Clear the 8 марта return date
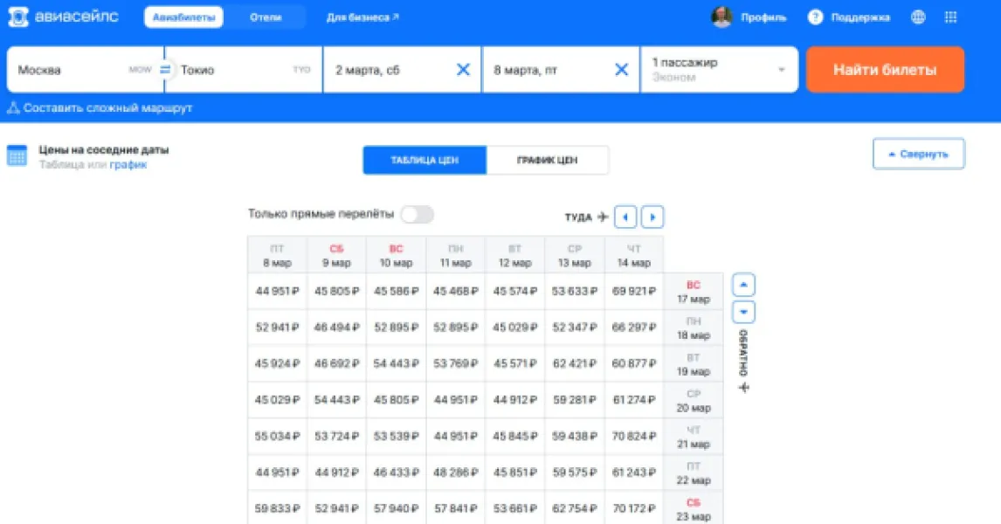1001x524 pixels. tap(621, 70)
